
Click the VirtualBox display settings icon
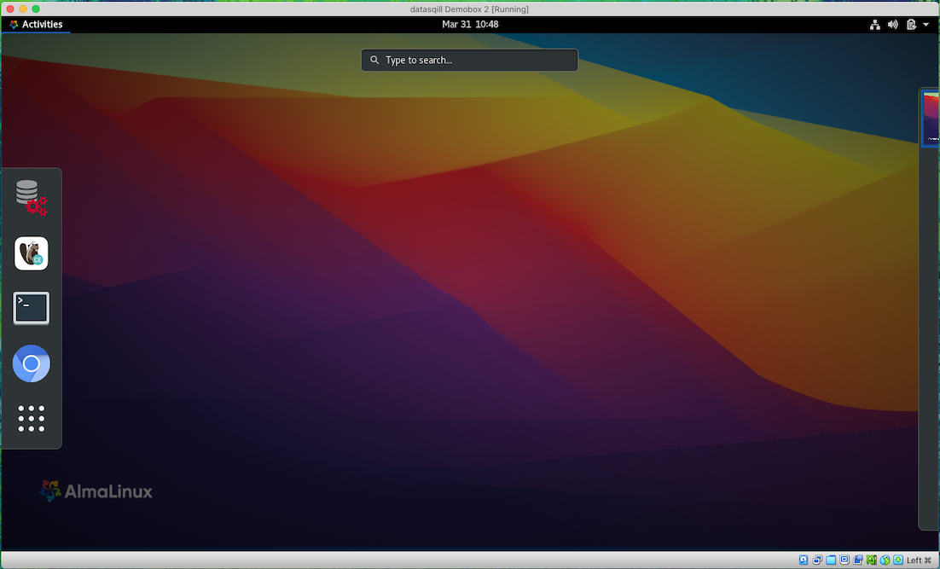(x=844, y=560)
